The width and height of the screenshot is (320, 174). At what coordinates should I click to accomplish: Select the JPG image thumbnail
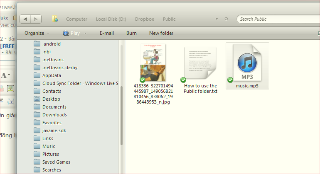pos(153,62)
